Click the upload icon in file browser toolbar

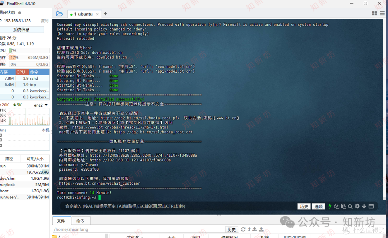pos(260,229)
